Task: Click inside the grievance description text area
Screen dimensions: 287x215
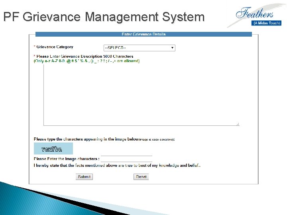Action: [141, 95]
